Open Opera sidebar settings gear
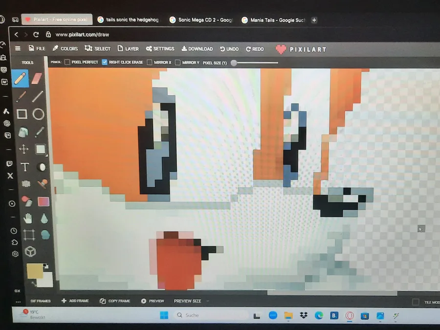 click(15, 254)
